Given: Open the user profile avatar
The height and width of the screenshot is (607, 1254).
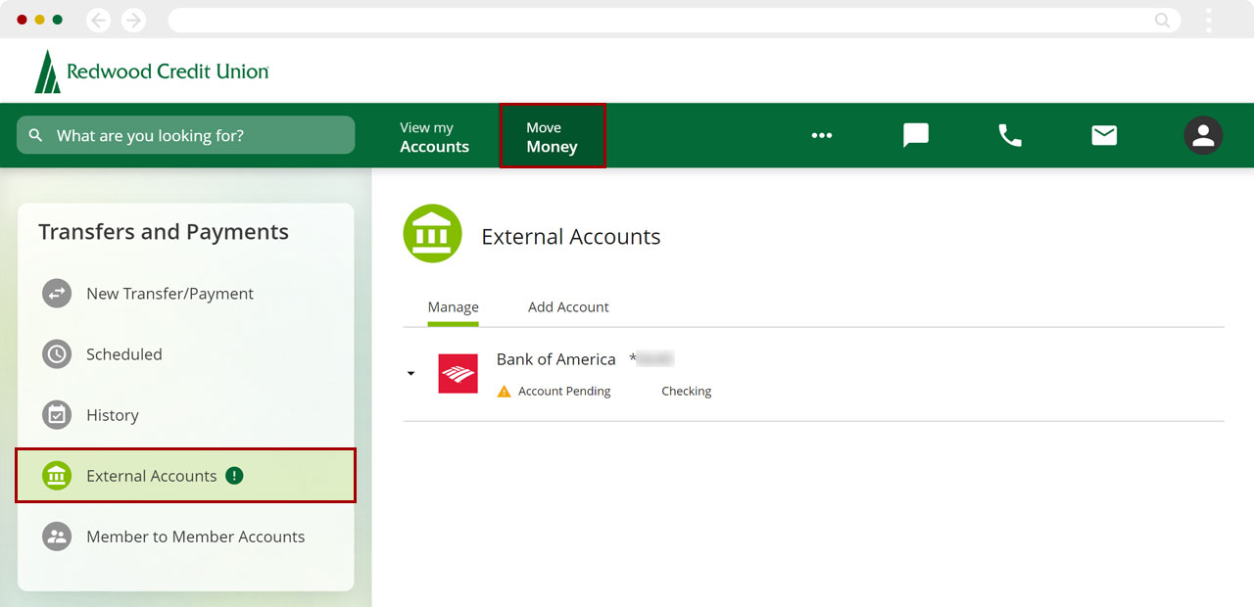Looking at the screenshot, I should point(1203,135).
